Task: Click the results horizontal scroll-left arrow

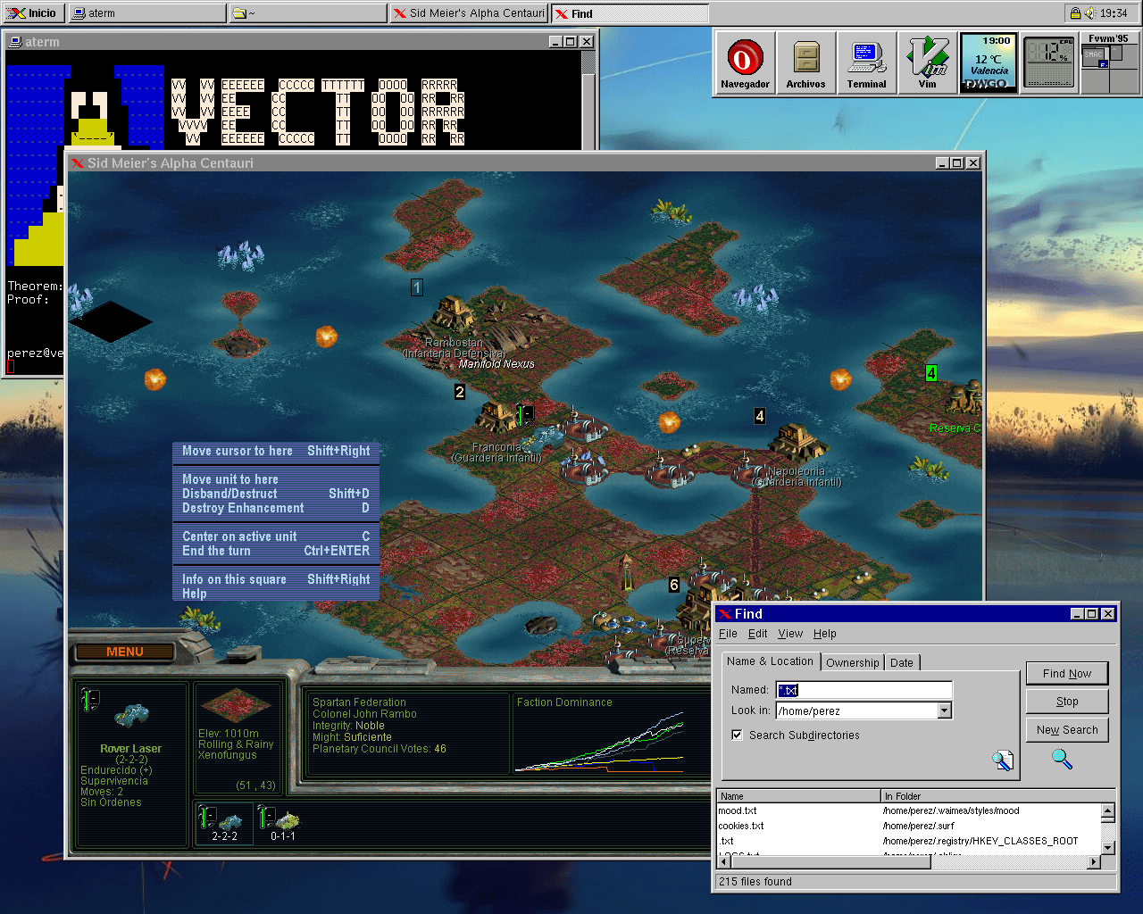Action: [x=724, y=862]
